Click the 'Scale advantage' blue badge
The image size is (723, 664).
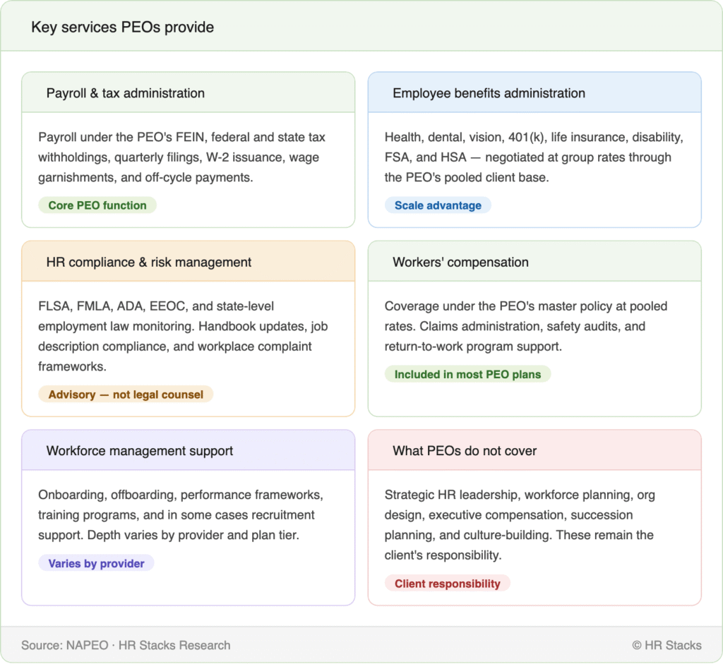pos(438,205)
